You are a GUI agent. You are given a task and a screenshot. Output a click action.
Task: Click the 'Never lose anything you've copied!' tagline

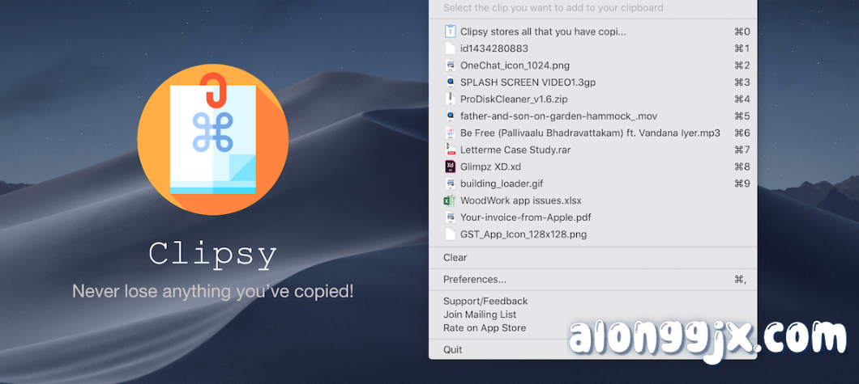tap(213, 290)
